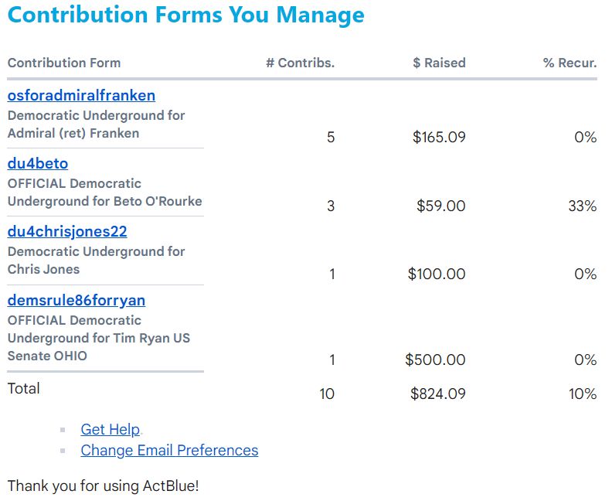Select the 33% recurring value

(582, 206)
